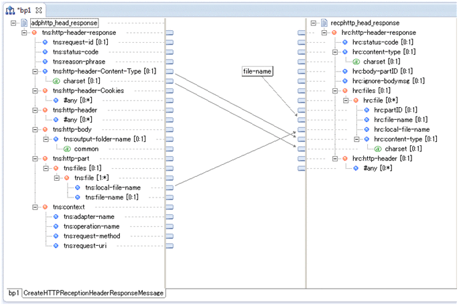
Task: Click the adphttp_head_response document icon
Action: [x=24, y=23]
